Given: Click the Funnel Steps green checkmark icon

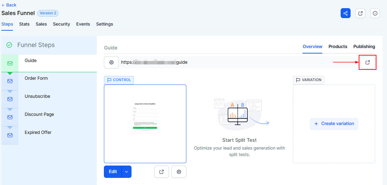Looking at the screenshot, I should 9,45.
